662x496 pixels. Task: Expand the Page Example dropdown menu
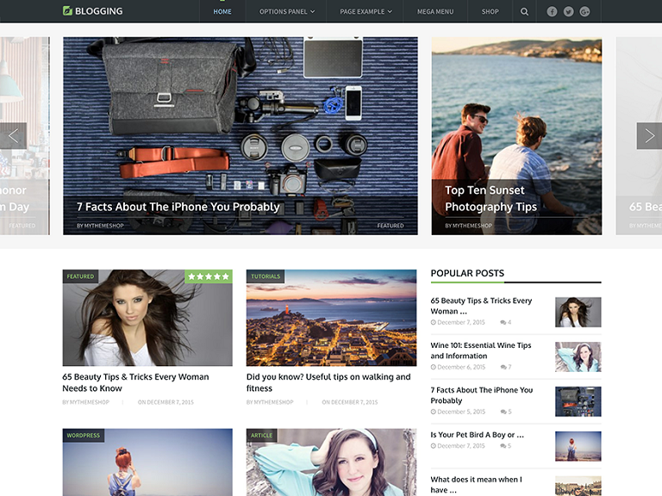point(365,12)
